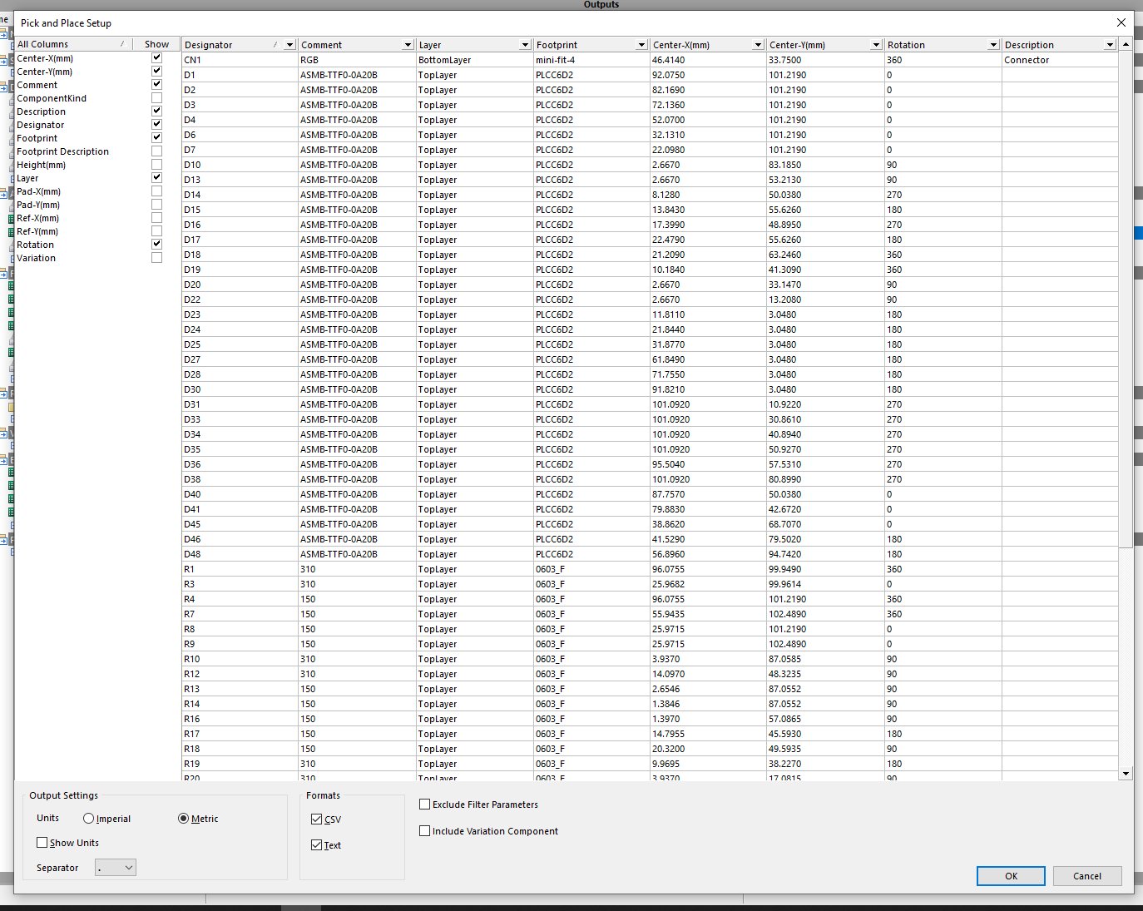Screen dimensions: 1143x911
Task: Uncheck the Center-X(mm) show checkbox
Action: point(156,58)
